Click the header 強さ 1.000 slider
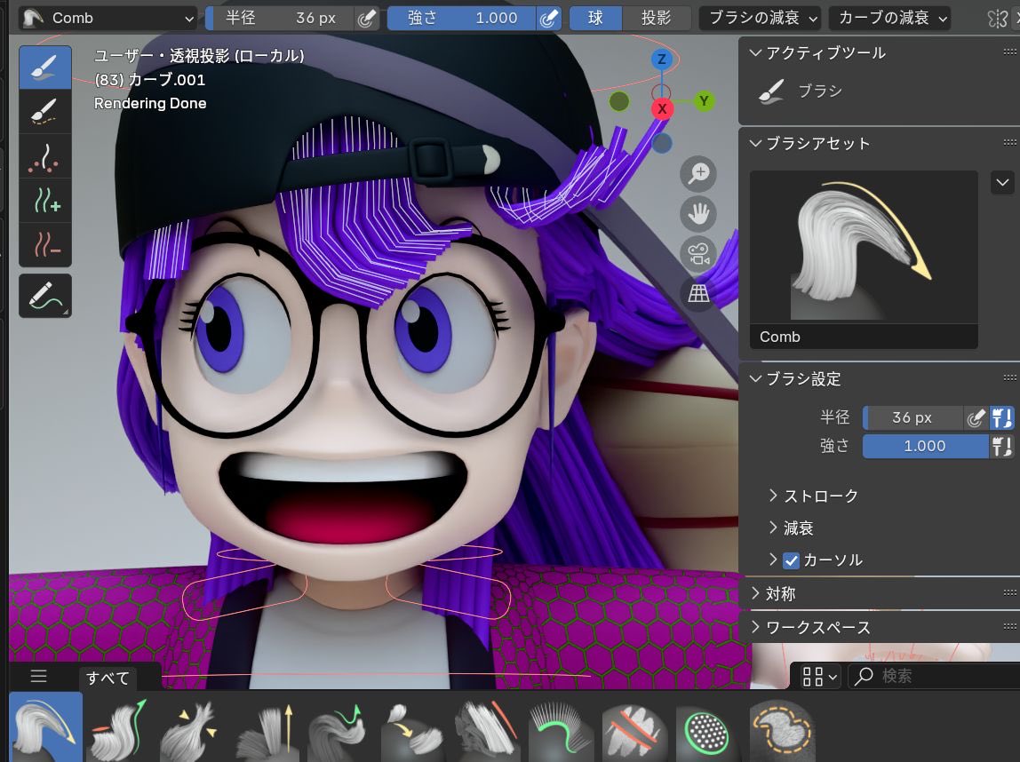Image resolution: width=1020 pixels, height=762 pixels. pyautogui.click(x=461, y=18)
